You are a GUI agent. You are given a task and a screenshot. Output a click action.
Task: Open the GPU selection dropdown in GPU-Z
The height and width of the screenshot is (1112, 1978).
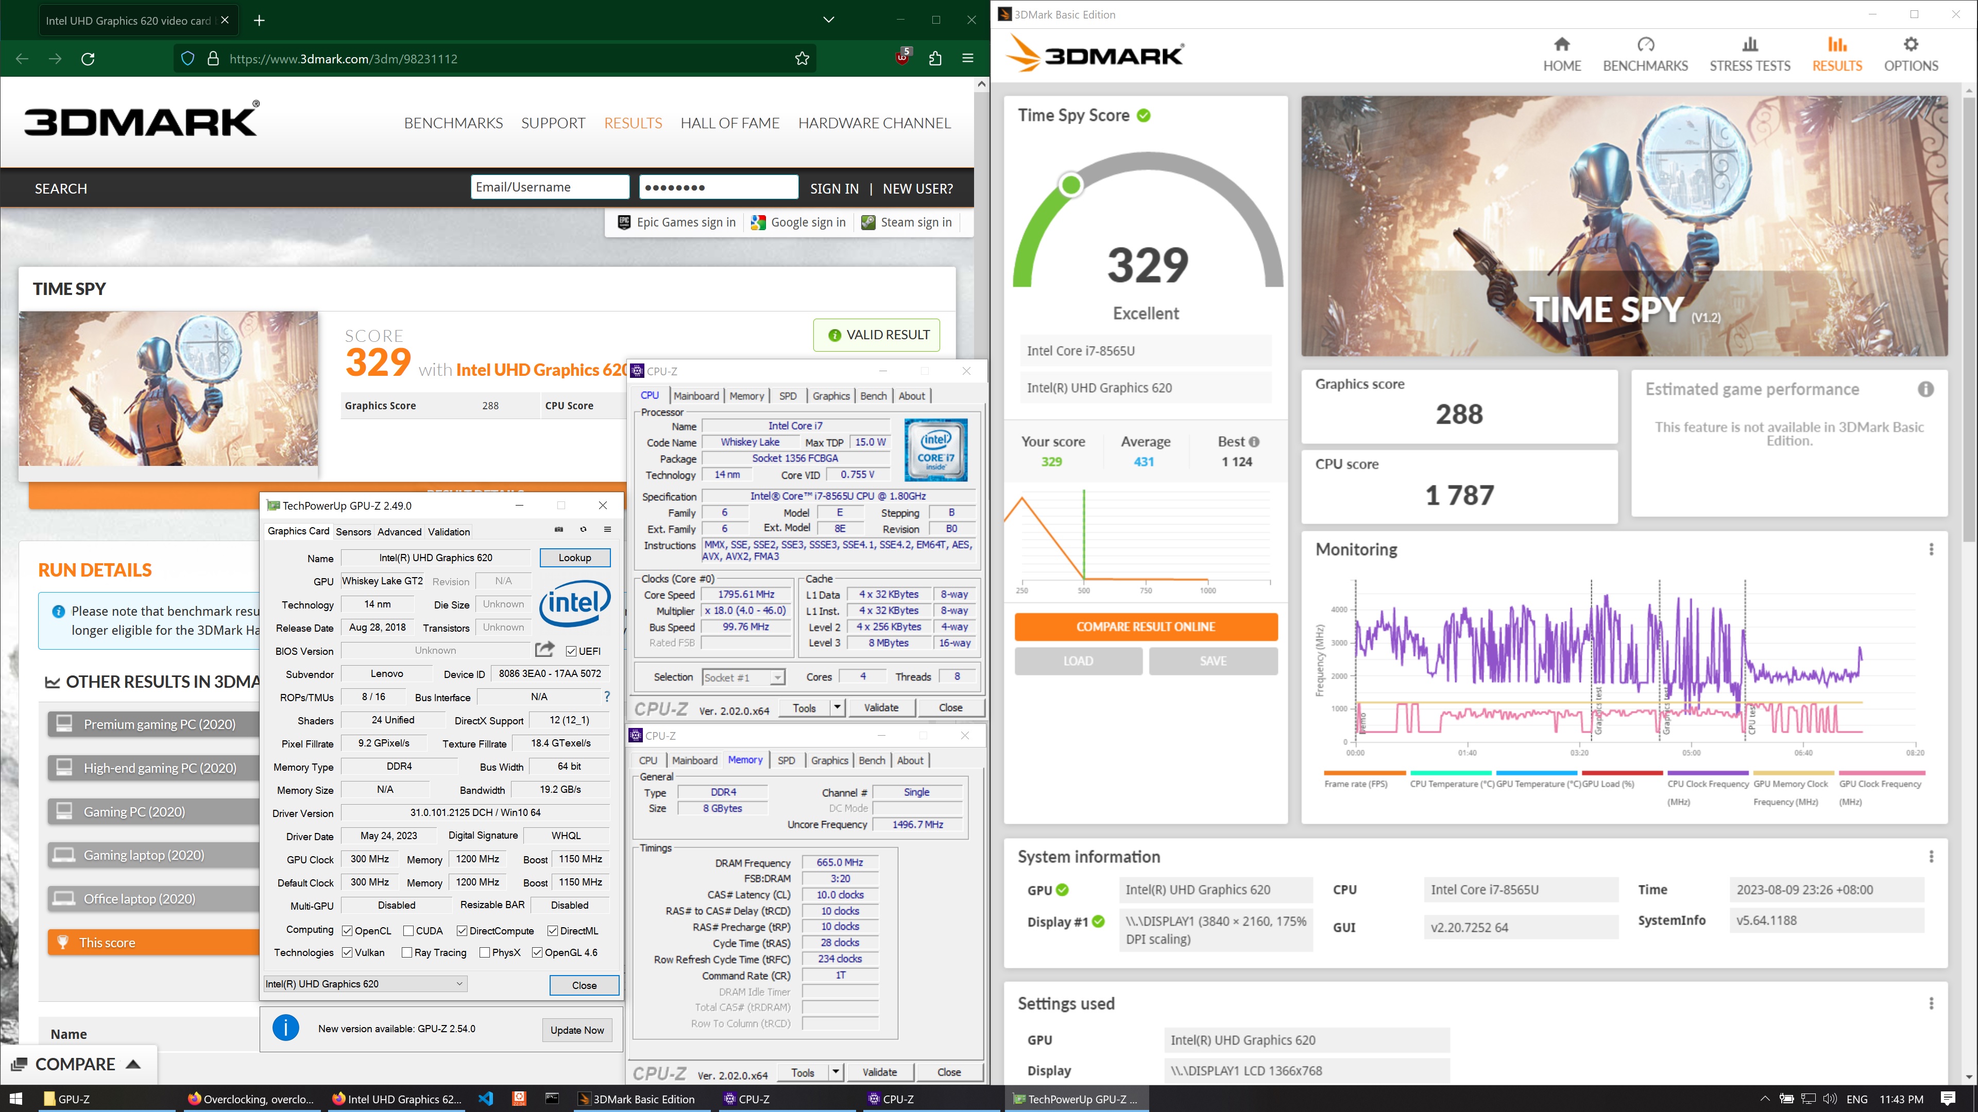(366, 984)
